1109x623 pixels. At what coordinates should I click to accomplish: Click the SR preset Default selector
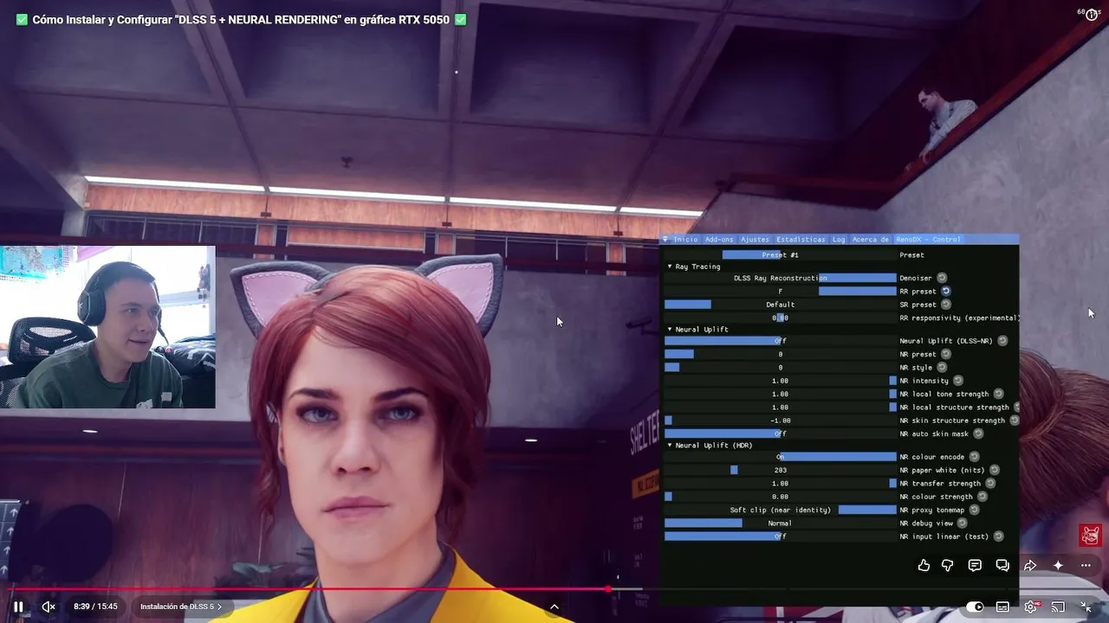click(x=781, y=305)
